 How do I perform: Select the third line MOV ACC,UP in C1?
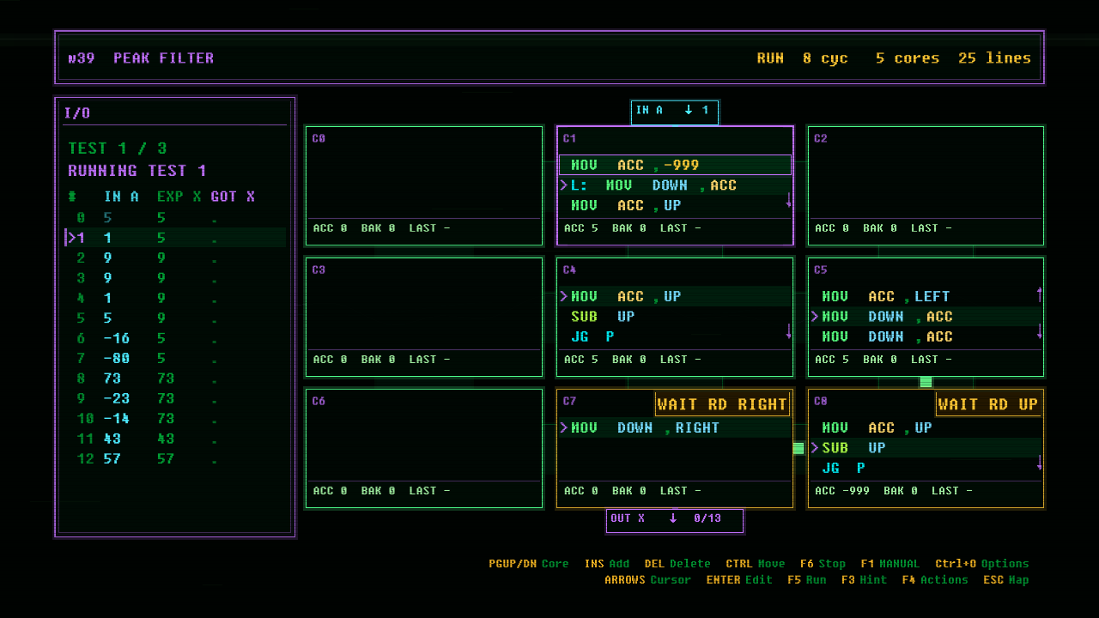pyautogui.click(x=675, y=205)
